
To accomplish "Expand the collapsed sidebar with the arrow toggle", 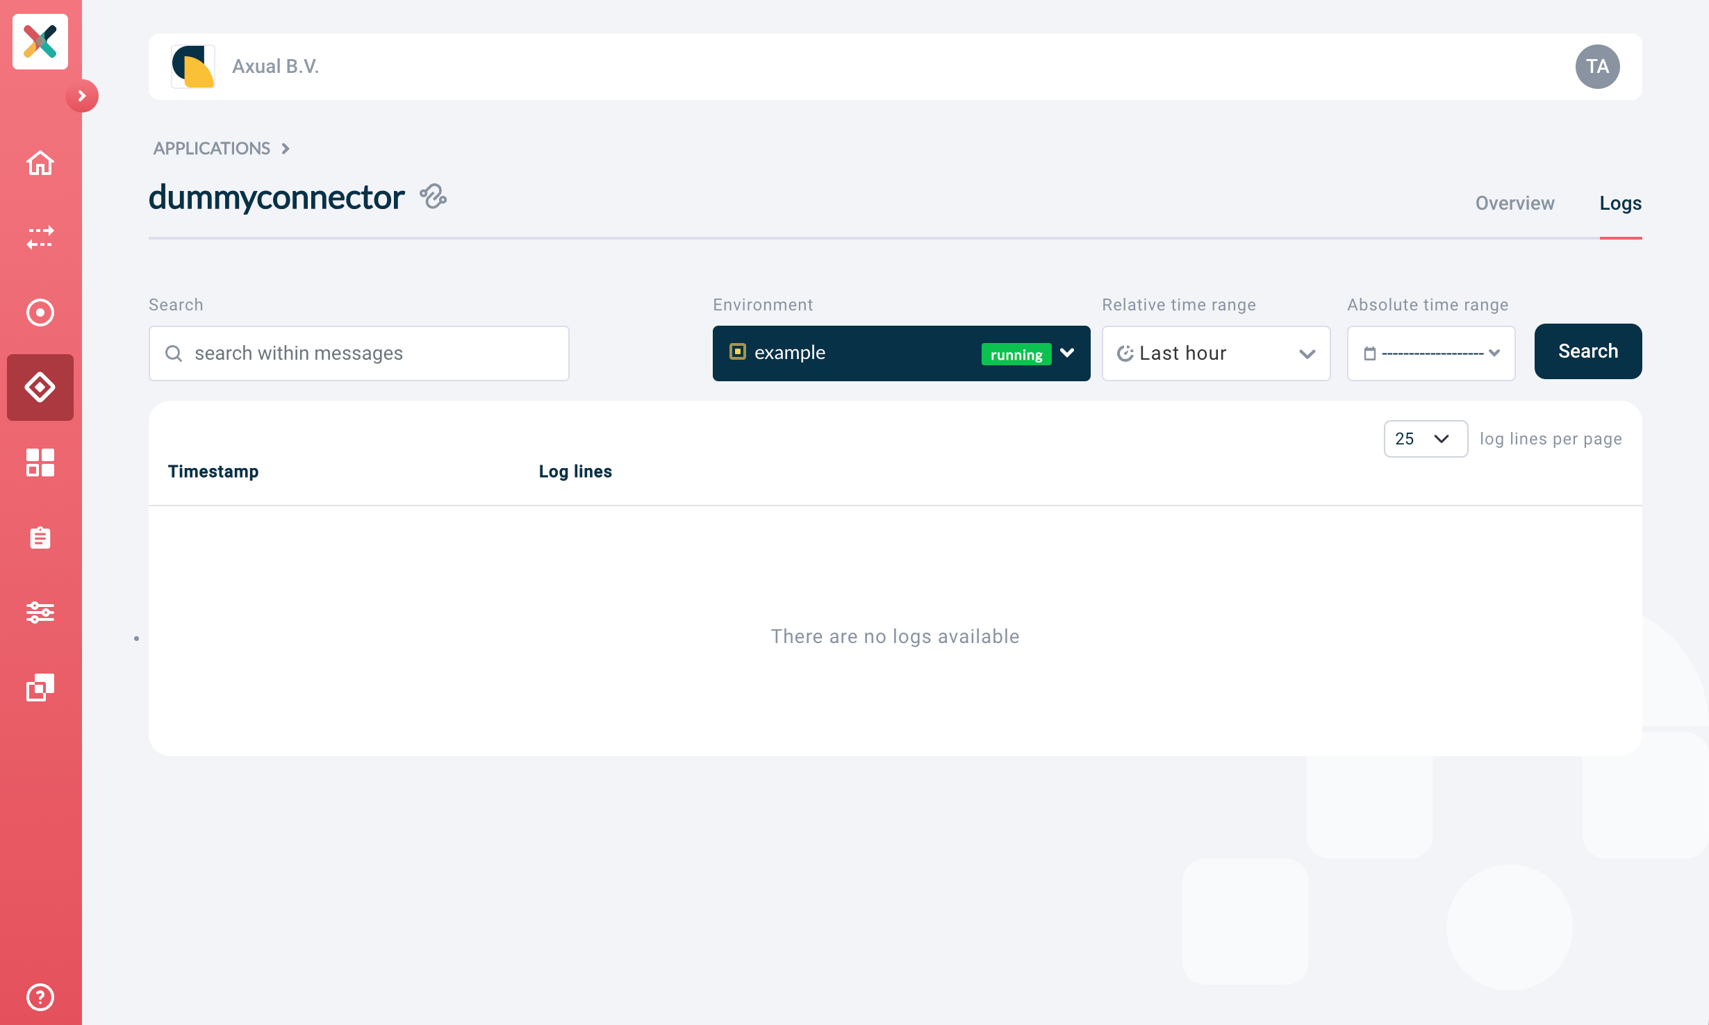I will tap(83, 96).
